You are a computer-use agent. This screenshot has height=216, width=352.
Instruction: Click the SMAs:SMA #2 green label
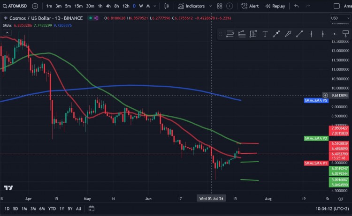316,139
